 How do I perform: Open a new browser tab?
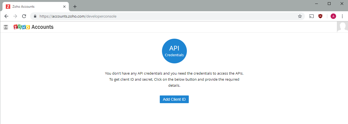coord(75,7)
